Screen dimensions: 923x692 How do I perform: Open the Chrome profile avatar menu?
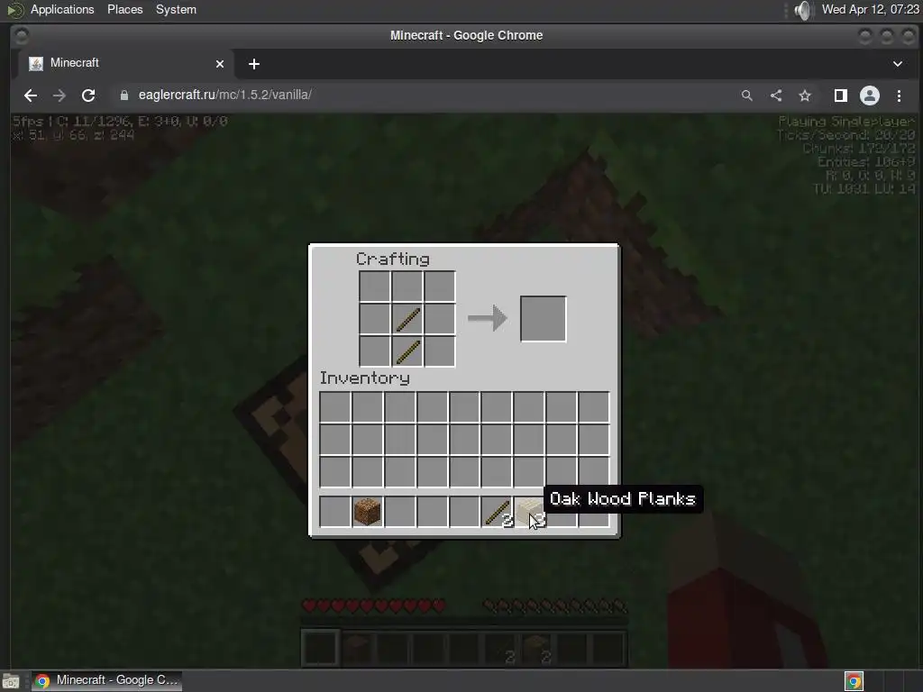[x=870, y=96]
